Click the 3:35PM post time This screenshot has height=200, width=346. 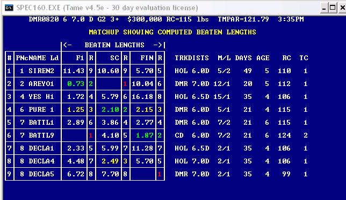coord(291,19)
